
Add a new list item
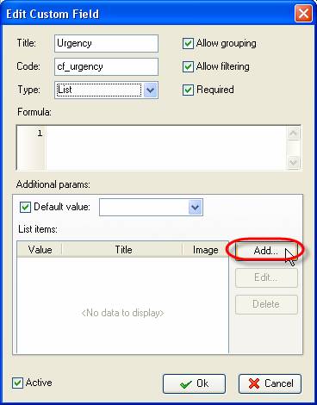[x=266, y=251]
